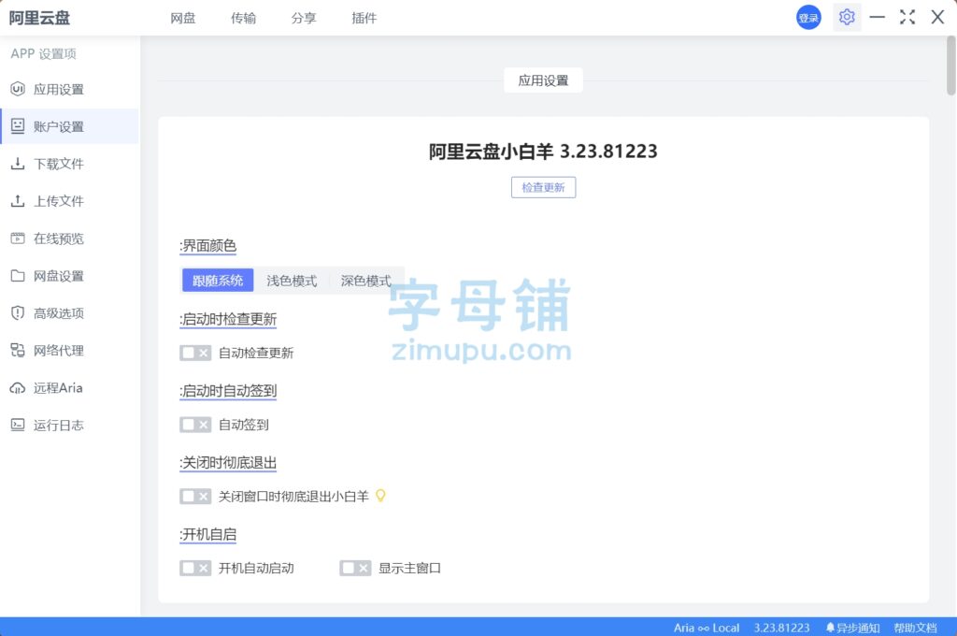Click the 应用设置 sidebar icon

[x=18, y=89]
